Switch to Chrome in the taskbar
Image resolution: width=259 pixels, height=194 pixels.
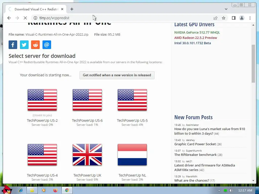[x=67, y=190]
